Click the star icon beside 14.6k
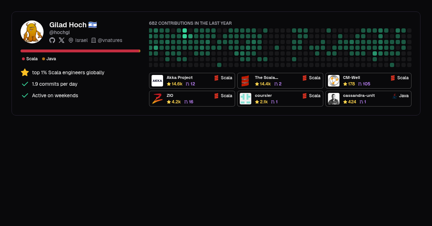This screenshot has width=432, height=226. [168, 84]
